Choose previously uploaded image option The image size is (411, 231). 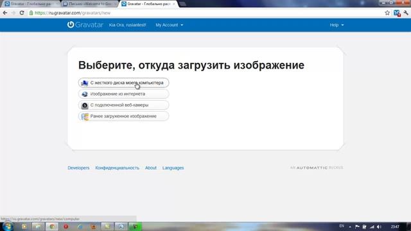pyautogui.click(x=123, y=116)
